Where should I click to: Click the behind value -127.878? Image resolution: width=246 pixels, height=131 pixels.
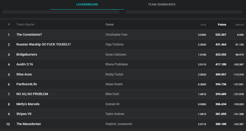[x=239, y=94]
